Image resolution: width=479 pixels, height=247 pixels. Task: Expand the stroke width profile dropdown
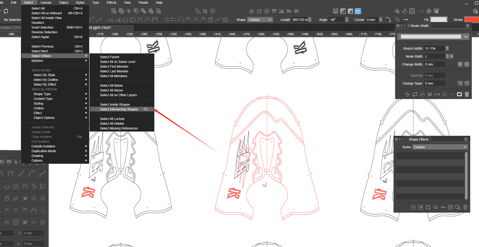click(466, 37)
